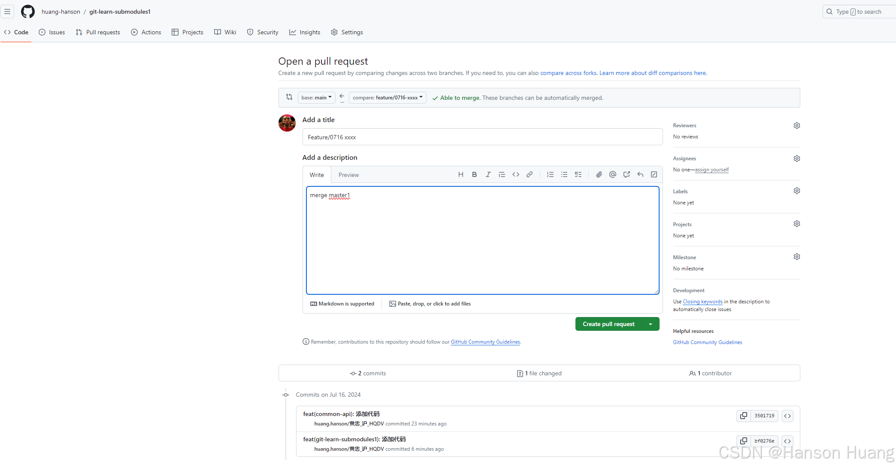
Task: Open the Wiki tab
Action: pyautogui.click(x=225, y=32)
